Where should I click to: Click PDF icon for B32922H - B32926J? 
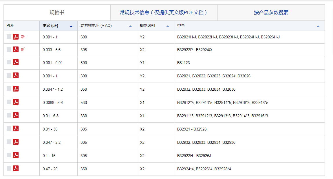point(16,155)
